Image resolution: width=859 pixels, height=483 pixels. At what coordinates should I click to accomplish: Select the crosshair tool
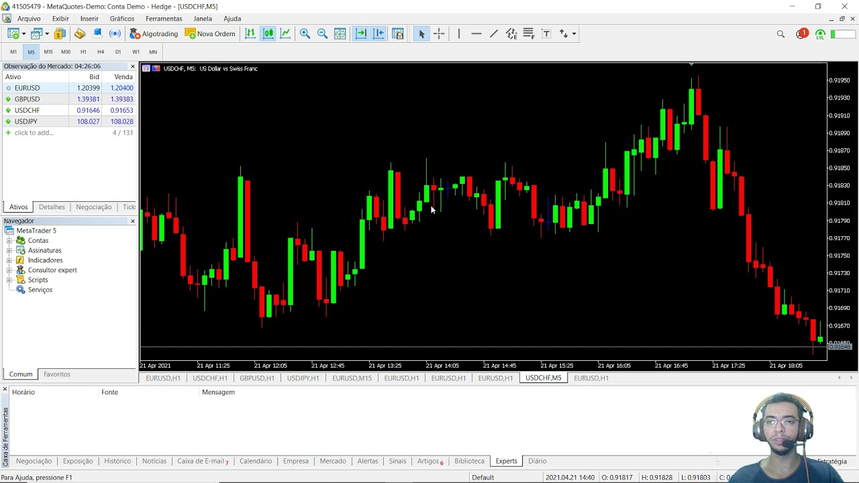439,34
